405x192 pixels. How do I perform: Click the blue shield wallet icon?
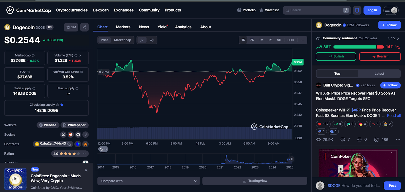[78, 144]
